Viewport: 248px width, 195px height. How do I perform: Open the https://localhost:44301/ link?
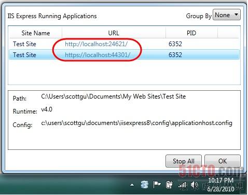98,55
